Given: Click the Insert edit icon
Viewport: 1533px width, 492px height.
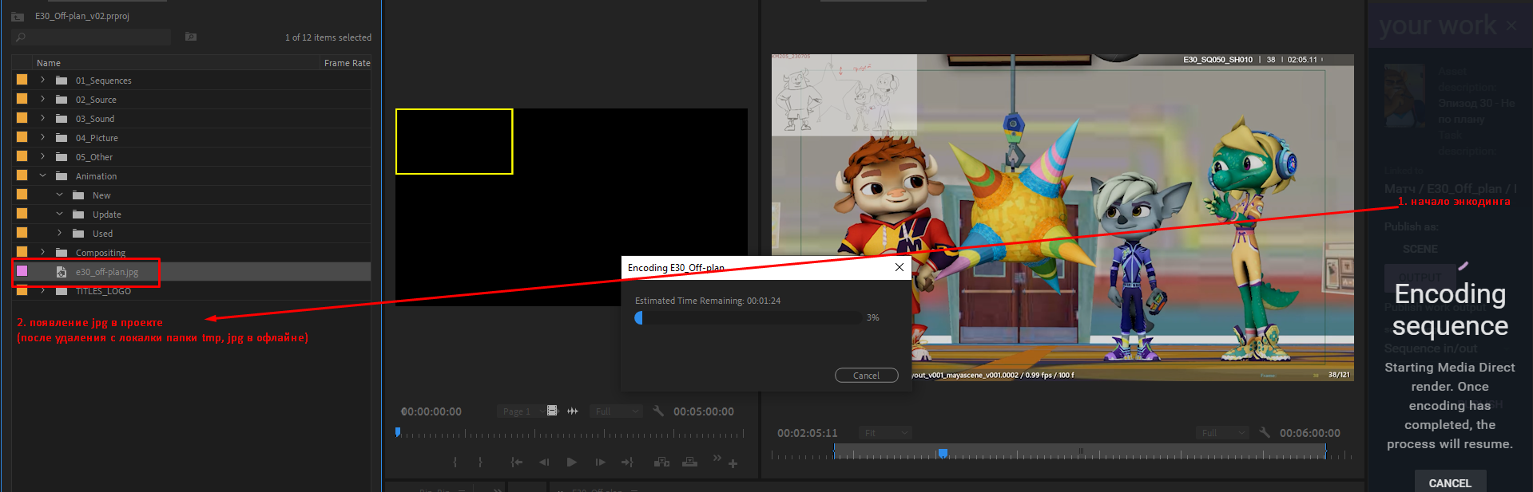Looking at the screenshot, I should [661, 462].
